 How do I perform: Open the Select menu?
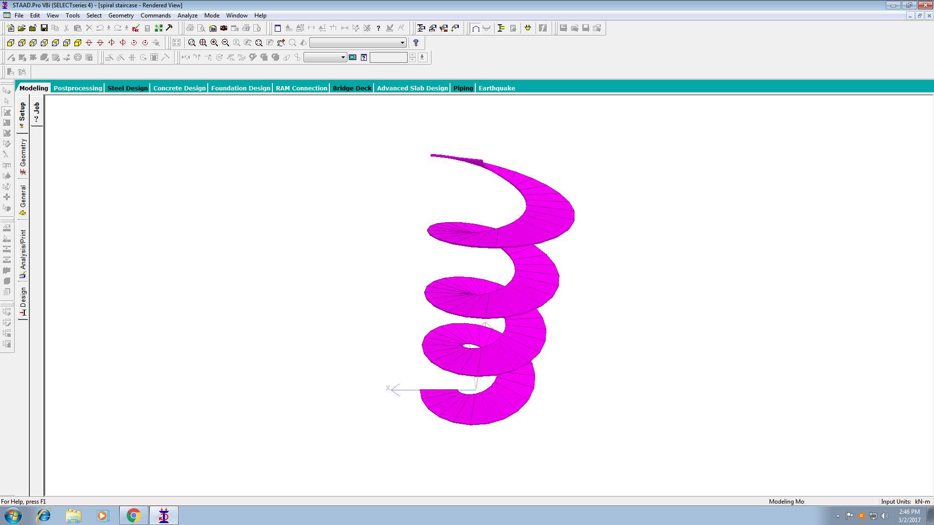(94, 16)
